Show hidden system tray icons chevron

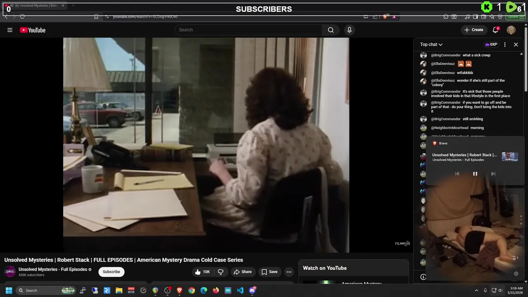tap(476, 290)
